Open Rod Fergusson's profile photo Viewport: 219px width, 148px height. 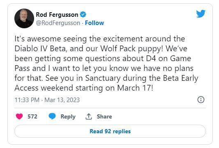click(24, 18)
